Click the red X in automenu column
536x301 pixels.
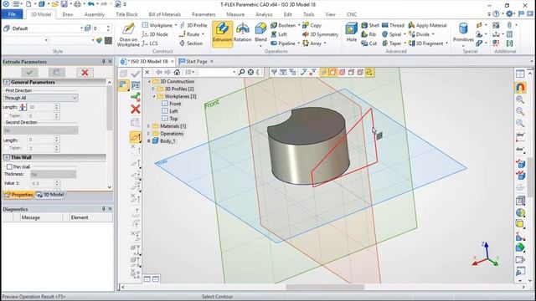(136, 110)
